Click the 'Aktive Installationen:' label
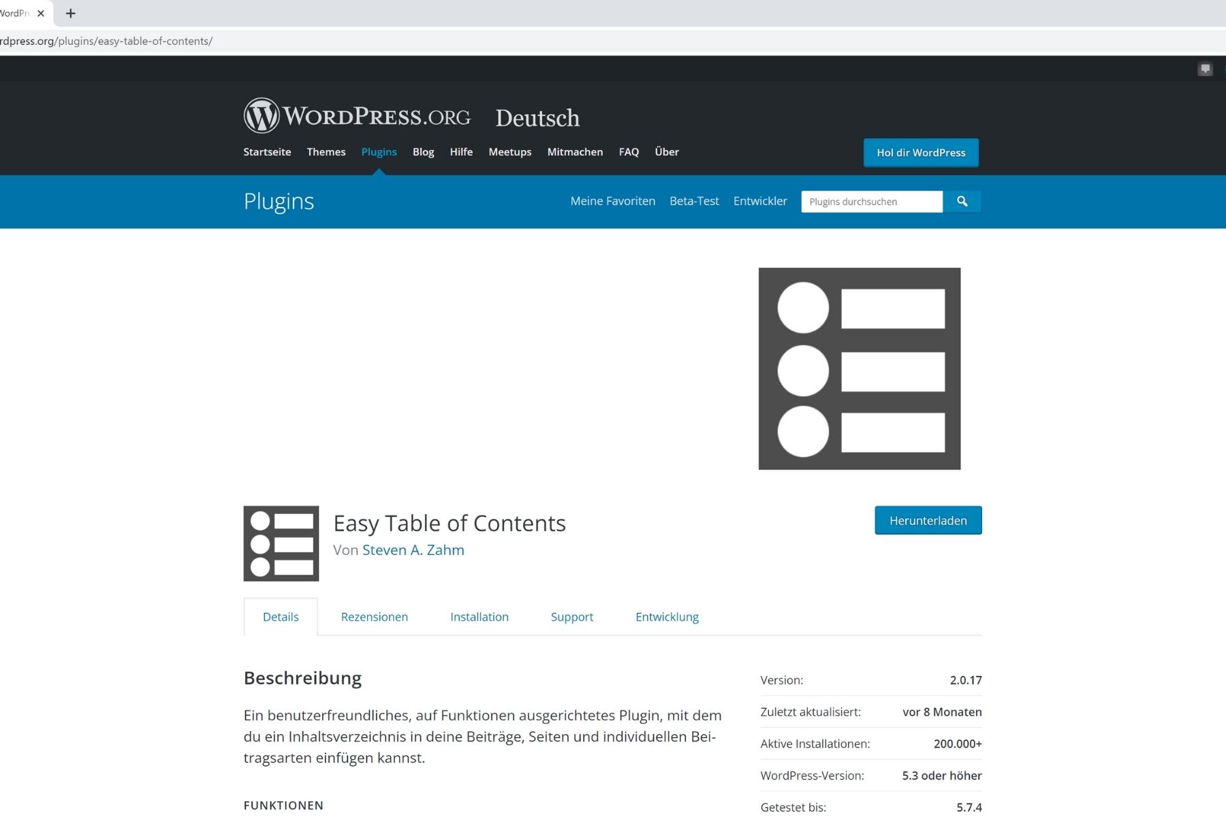 click(815, 744)
